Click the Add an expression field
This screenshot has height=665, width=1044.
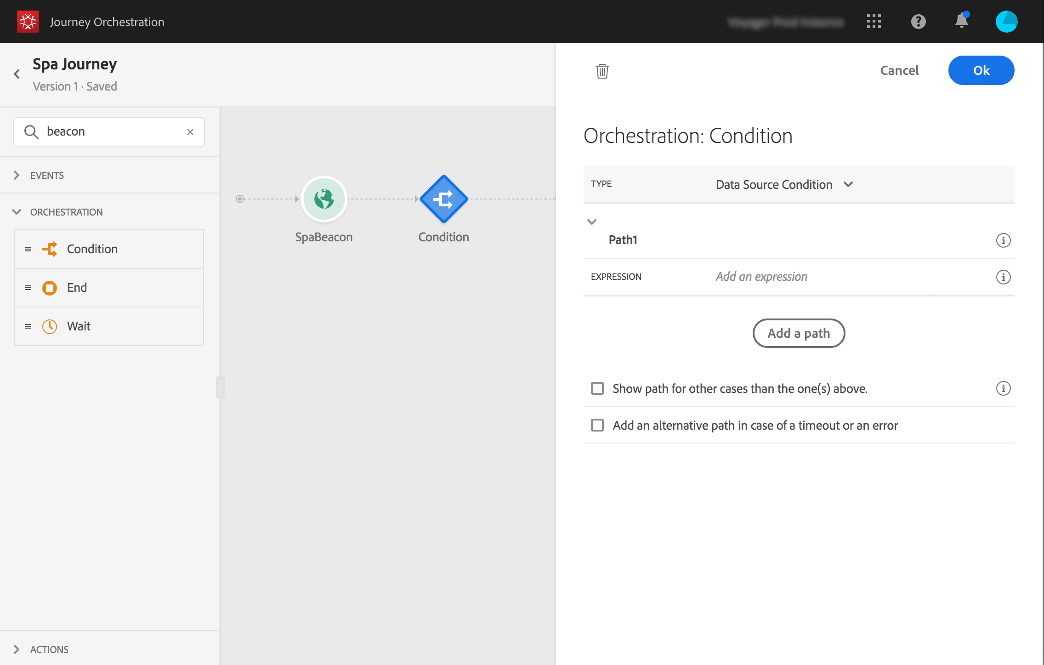coord(761,277)
